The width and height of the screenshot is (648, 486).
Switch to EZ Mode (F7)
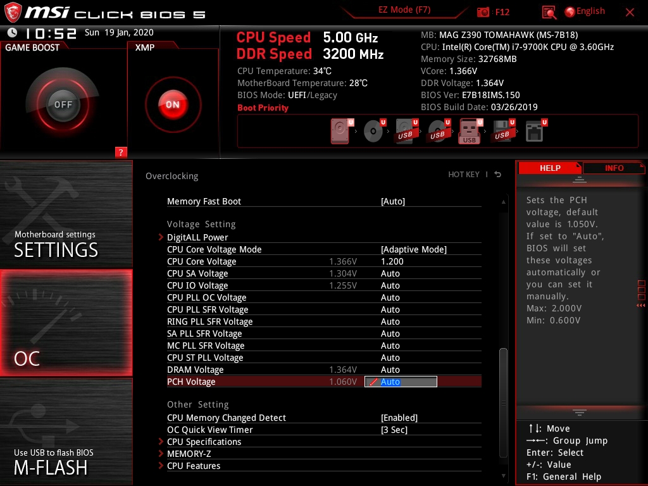tap(404, 9)
